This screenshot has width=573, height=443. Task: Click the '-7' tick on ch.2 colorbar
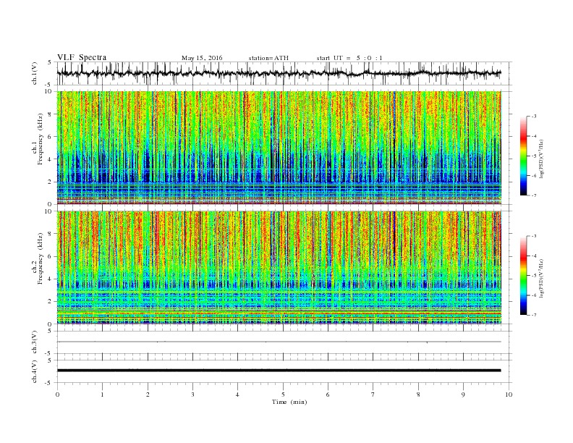533,315
